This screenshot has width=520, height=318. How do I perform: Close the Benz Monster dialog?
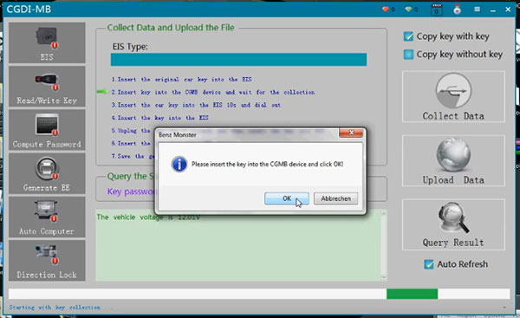coord(351,133)
